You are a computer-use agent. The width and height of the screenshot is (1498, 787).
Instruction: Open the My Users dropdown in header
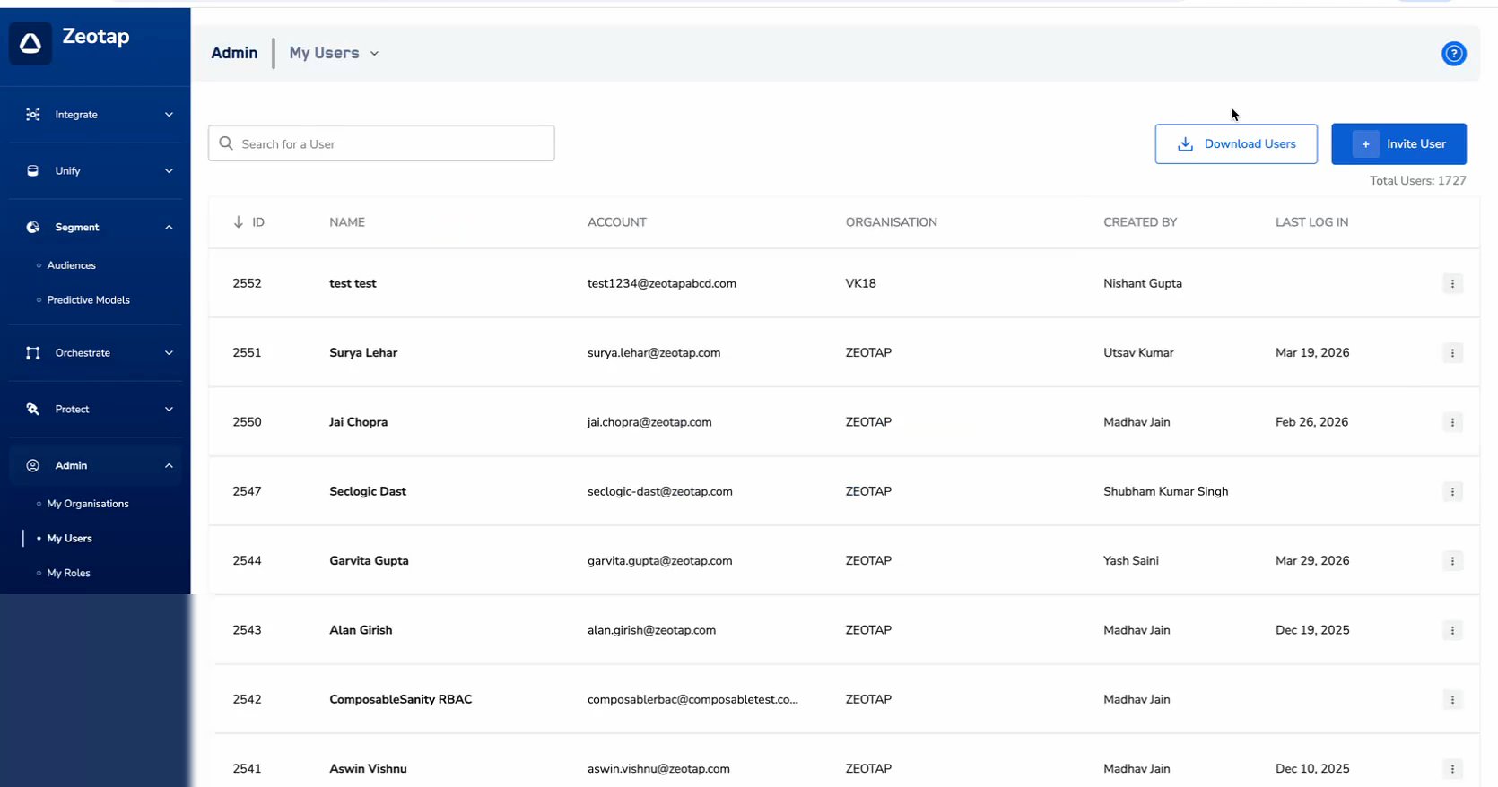(334, 53)
